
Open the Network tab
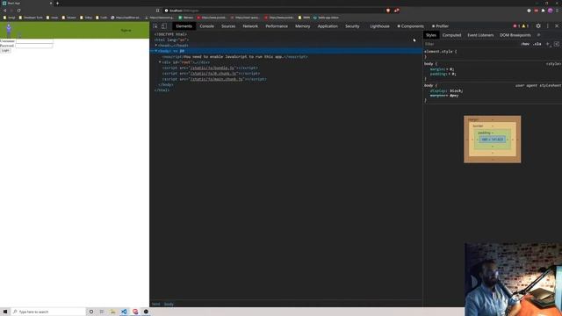tap(250, 26)
